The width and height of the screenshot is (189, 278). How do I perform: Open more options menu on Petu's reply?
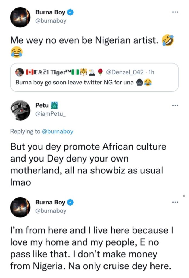(x=175, y=105)
